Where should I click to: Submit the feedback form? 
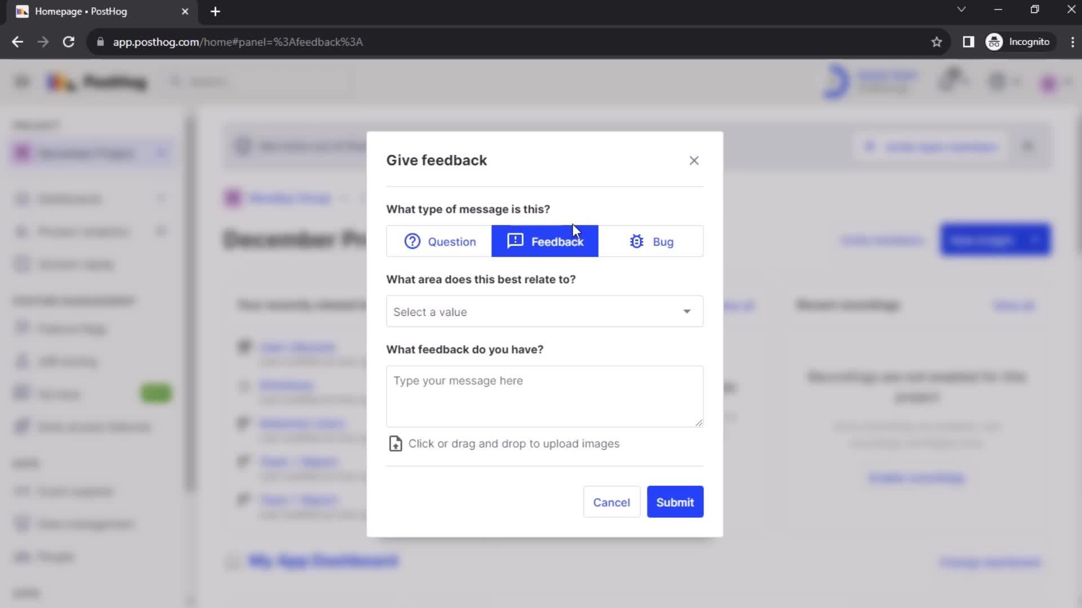tap(675, 502)
